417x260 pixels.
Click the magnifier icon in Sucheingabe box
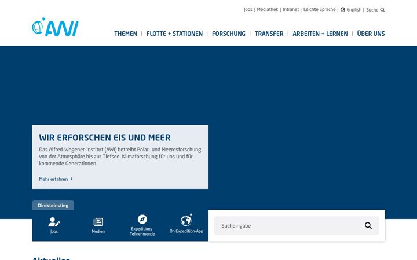click(368, 225)
